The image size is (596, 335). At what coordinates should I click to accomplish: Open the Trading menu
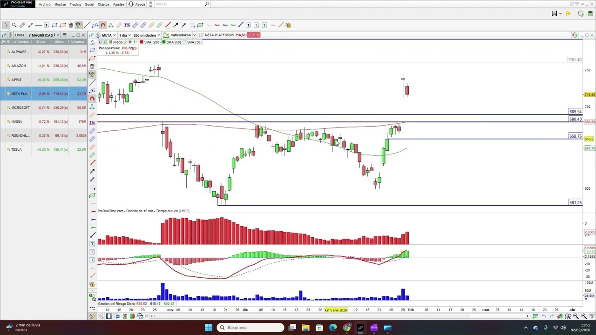pos(75,4)
